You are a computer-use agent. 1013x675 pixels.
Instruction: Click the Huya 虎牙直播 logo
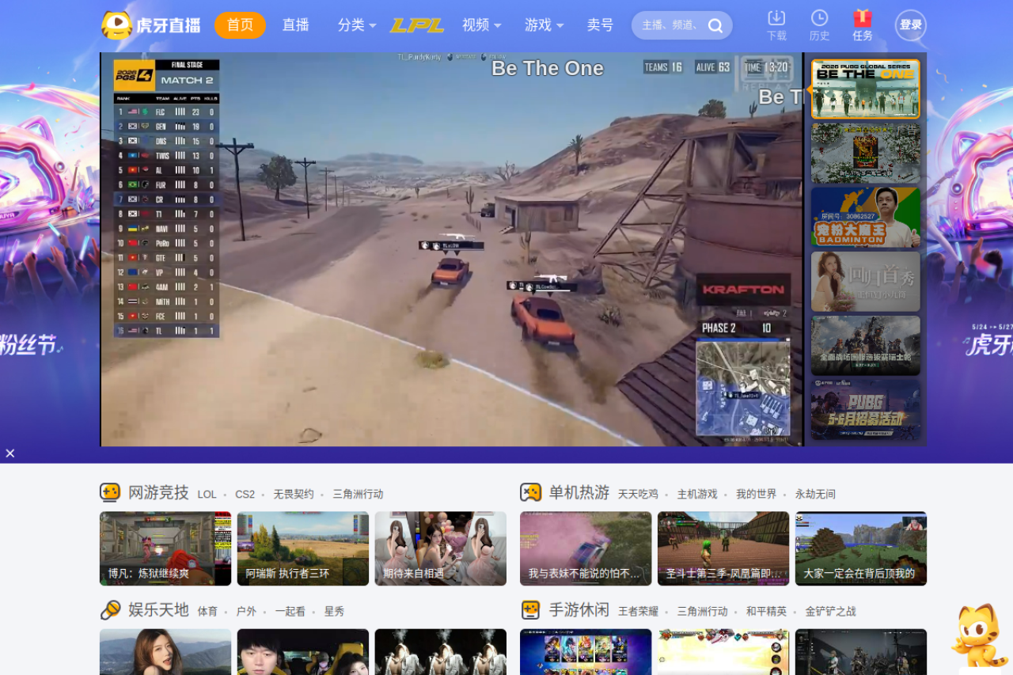click(151, 25)
